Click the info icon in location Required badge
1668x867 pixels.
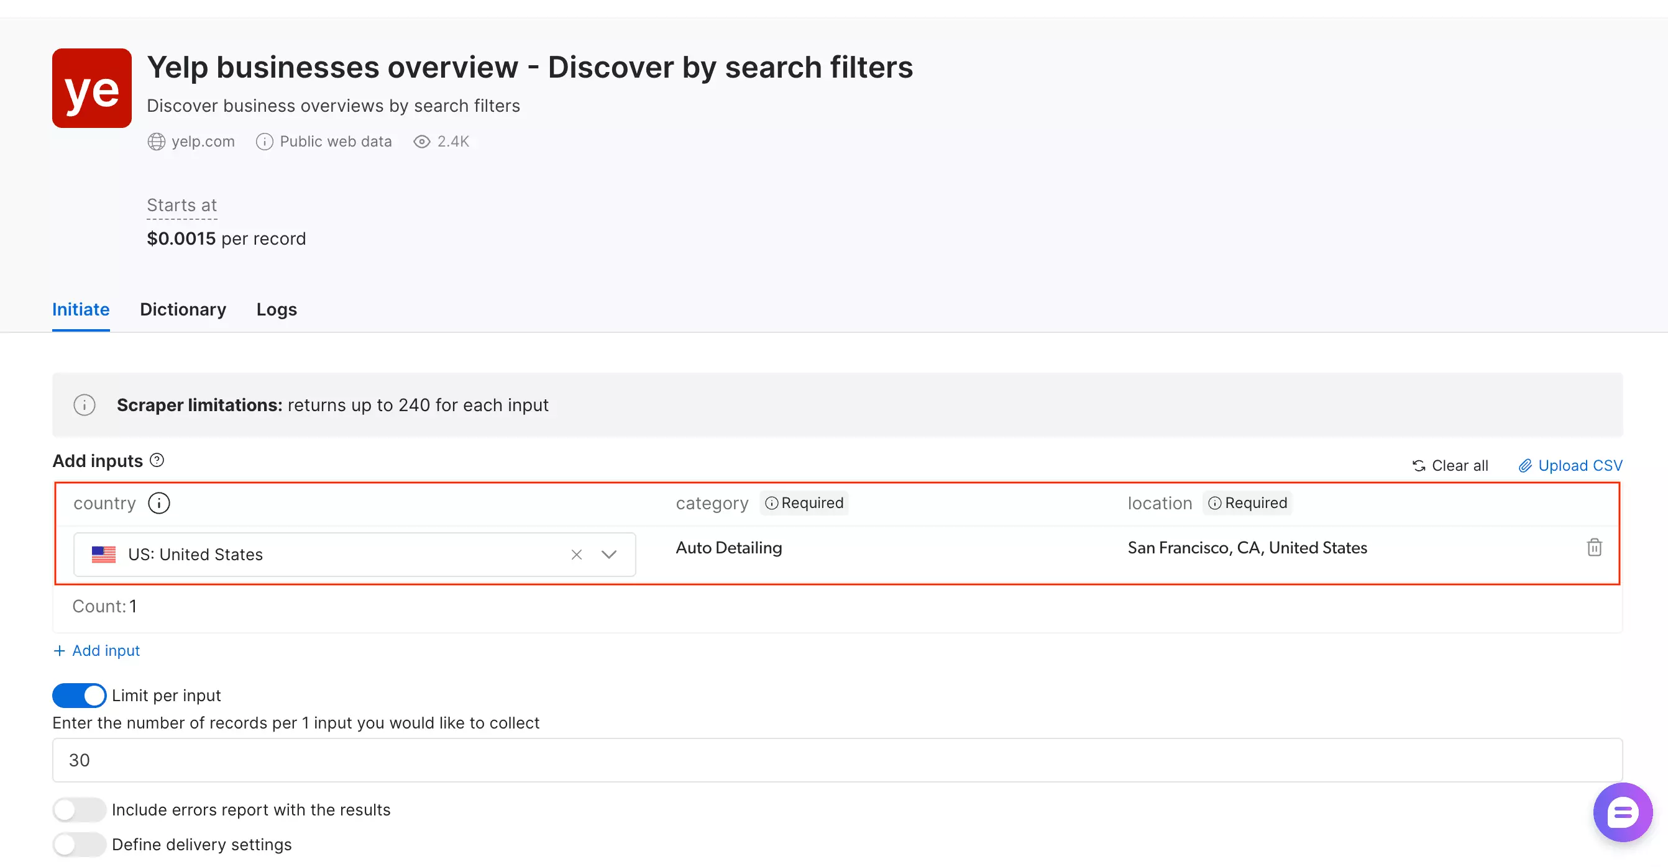tap(1215, 504)
